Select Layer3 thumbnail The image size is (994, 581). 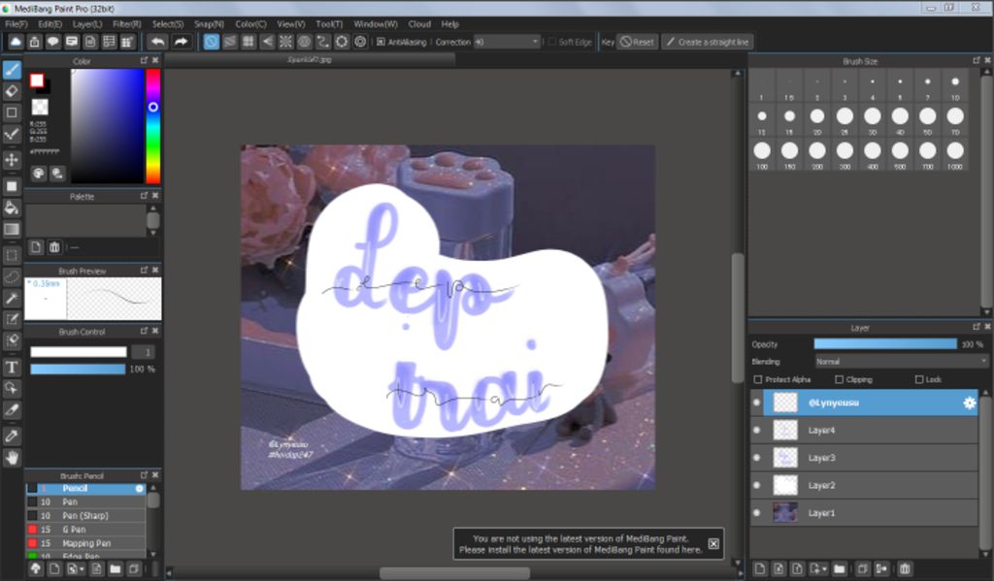[785, 458]
